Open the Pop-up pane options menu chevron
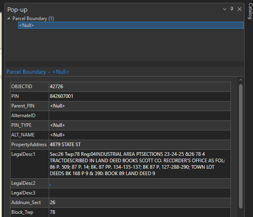This screenshot has width=253, height=217. [224, 9]
